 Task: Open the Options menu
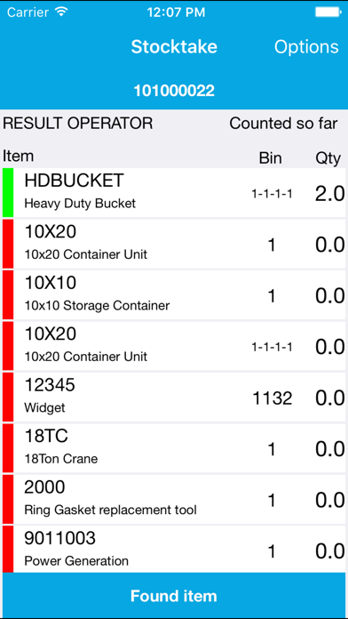point(306,46)
